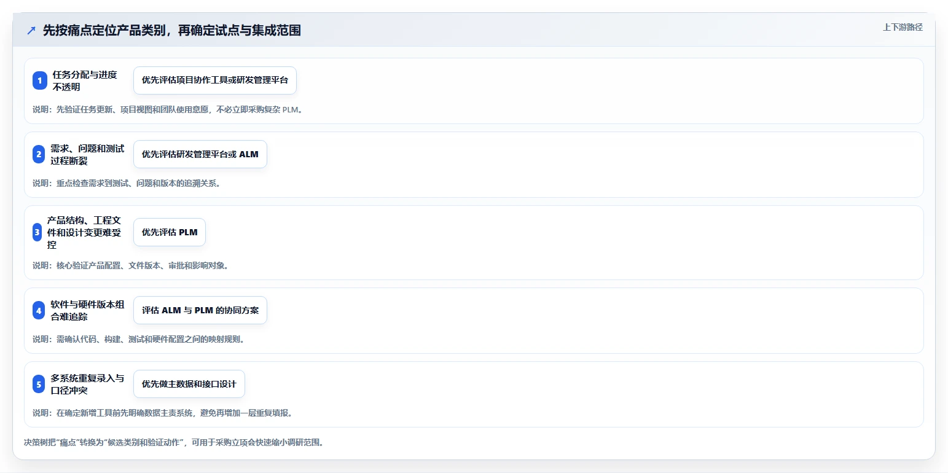Click the arrow icon beside the header title
This screenshot has height=473, width=948.
pyautogui.click(x=31, y=31)
